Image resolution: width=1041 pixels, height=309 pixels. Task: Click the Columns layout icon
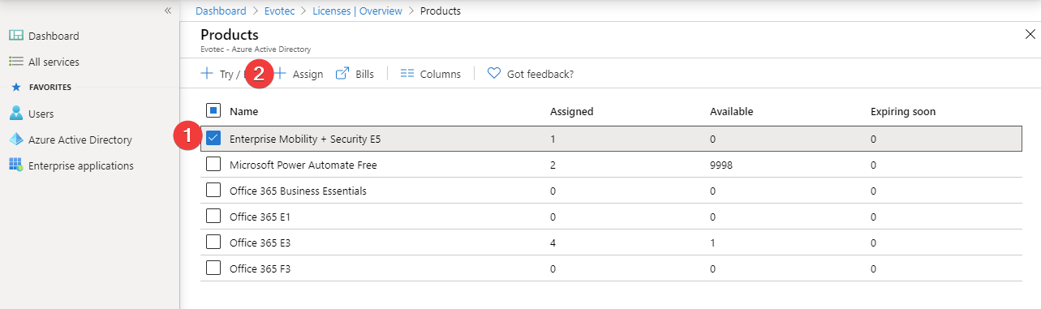coord(407,74)
